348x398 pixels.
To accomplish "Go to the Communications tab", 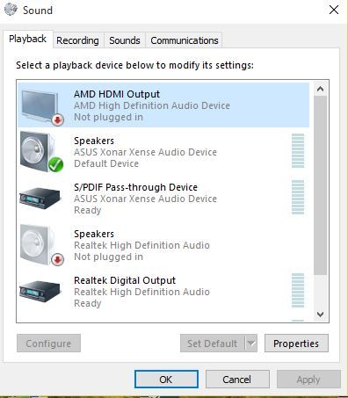I will (185, 40).
